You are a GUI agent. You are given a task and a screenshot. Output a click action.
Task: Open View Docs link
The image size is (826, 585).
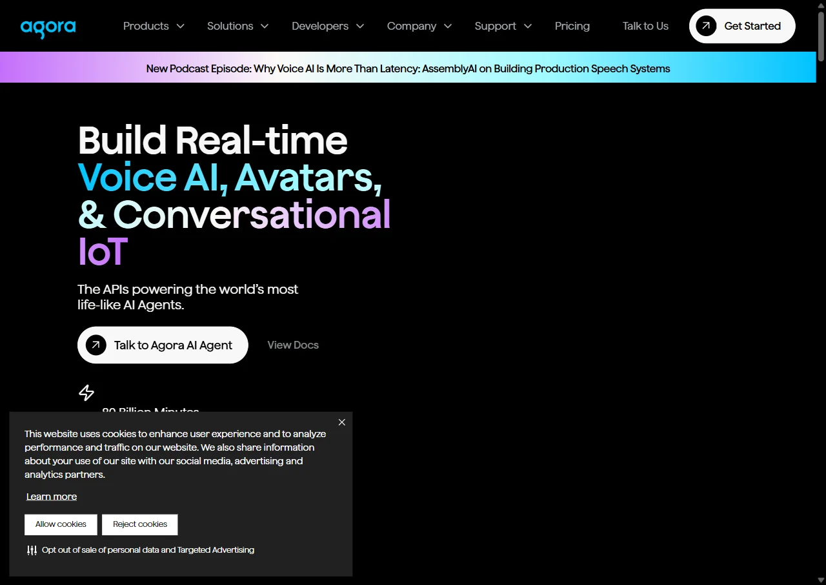(x=293, y=345)
